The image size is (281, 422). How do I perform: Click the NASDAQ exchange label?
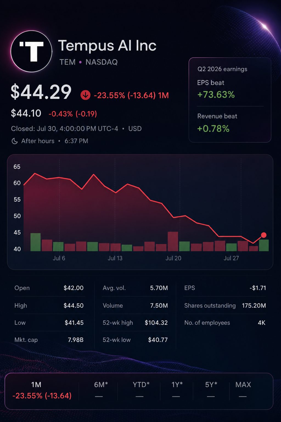pyautogui.click(x=102, y=62)
